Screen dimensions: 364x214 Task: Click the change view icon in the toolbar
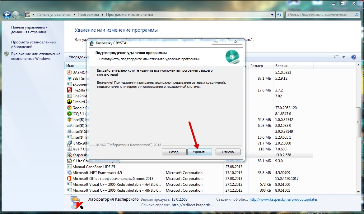336,57
